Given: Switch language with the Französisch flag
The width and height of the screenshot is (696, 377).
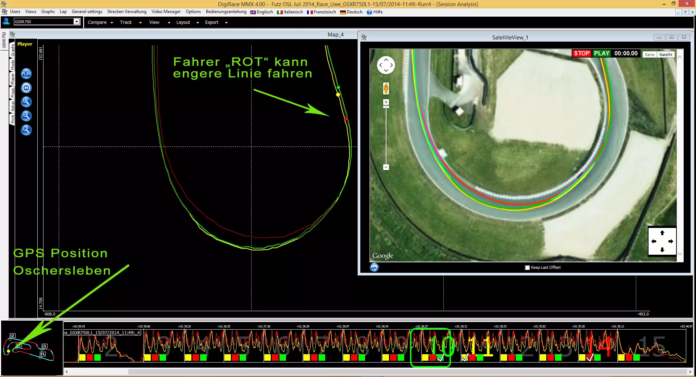Looking at the screenshot, I should click(x=310, y=12).
